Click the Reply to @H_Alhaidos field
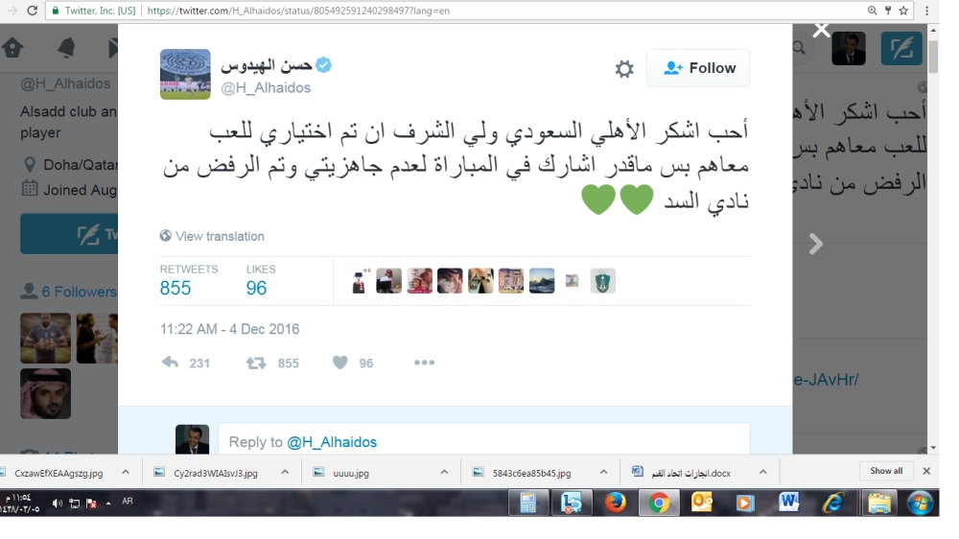The height and width of the screenshot is (539, 959). tap(483, 442)
